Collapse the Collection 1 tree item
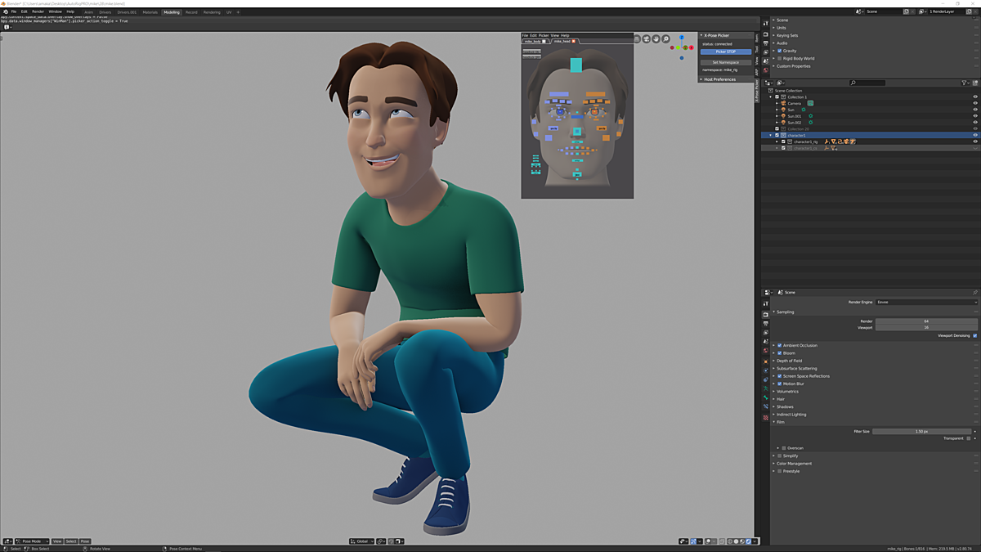This screenshot has height=552, width=981. click(771, 96)
